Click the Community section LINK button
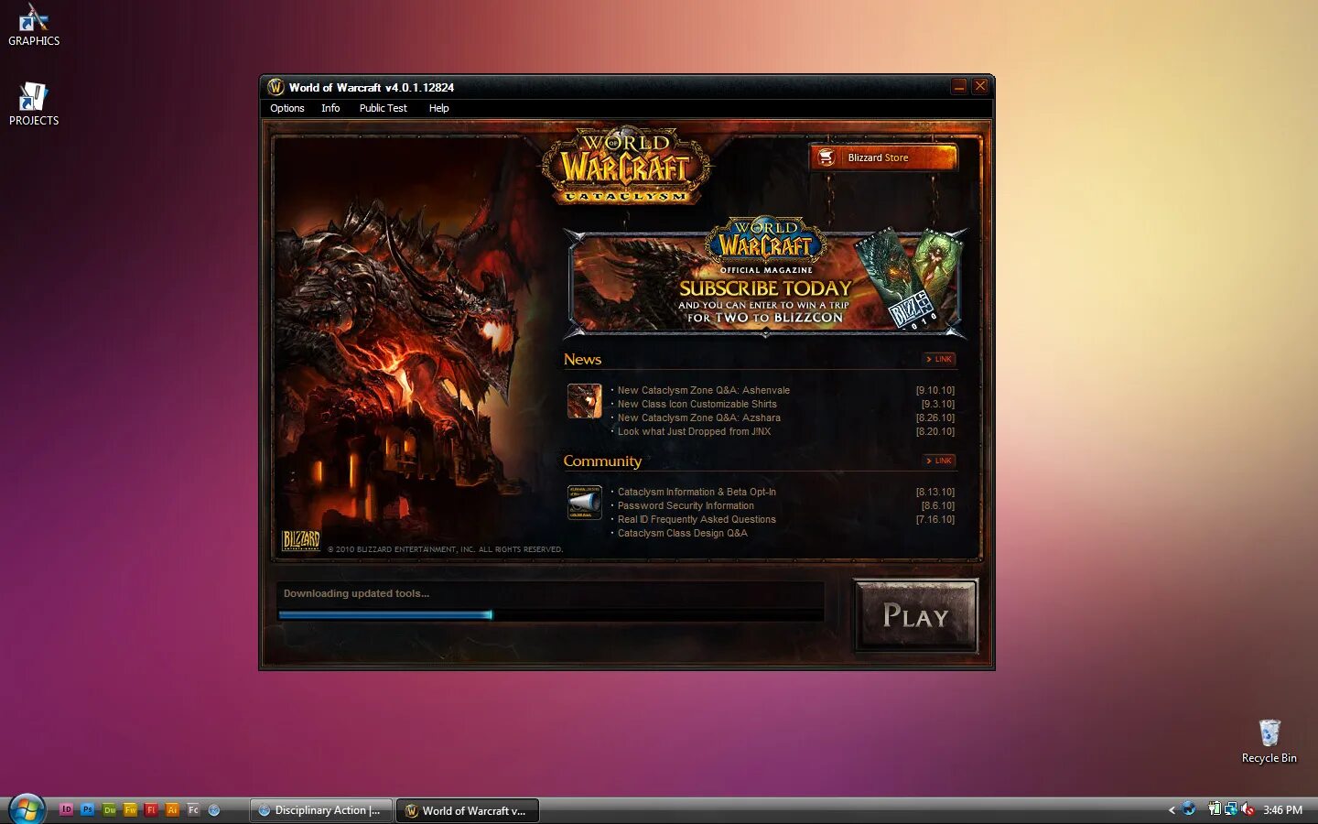The width and height of the screenshot is (1318, 824). (x=939, y=461)
